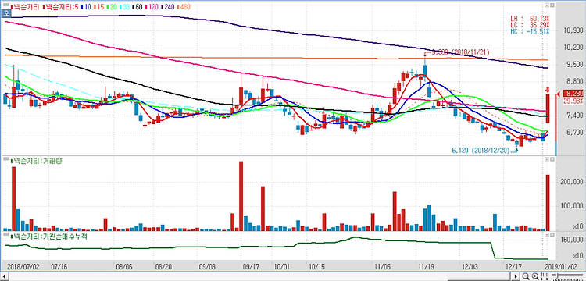Click the gray legend handle of institutional panel
Viewport: 586px width, 281px height.
point(6,235)
